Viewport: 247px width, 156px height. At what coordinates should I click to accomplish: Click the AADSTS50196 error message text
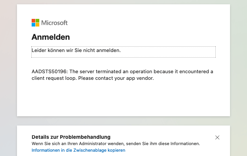pos(122,75)
